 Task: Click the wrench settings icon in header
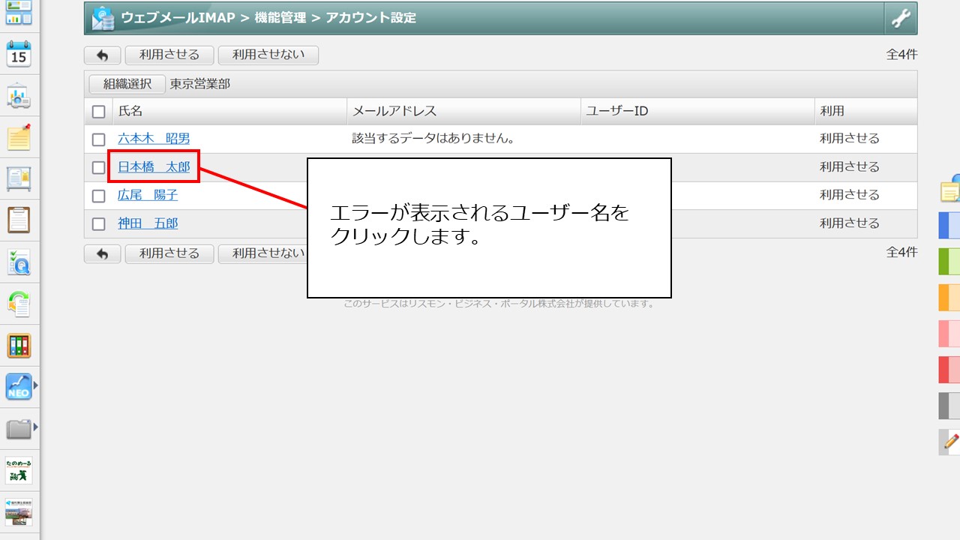[901, 18]
